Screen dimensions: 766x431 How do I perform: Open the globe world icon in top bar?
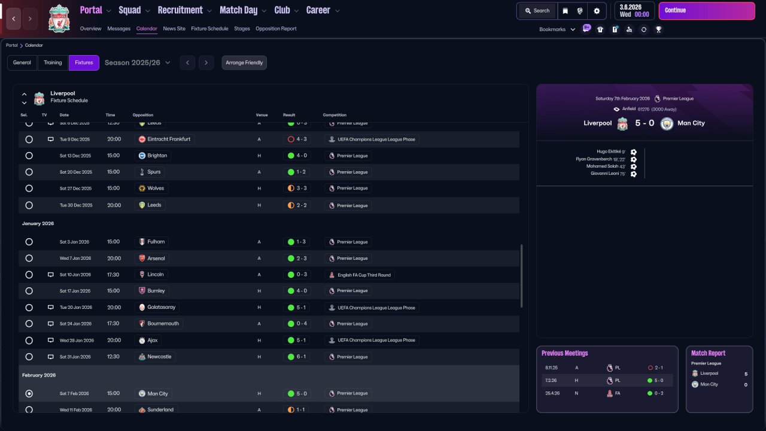(x=580, y=11)
